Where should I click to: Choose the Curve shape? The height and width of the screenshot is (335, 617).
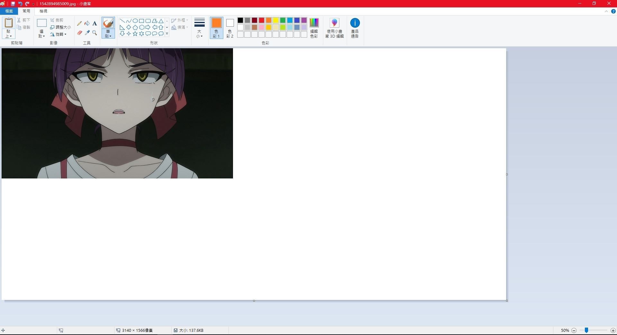(x=129, y=21)
